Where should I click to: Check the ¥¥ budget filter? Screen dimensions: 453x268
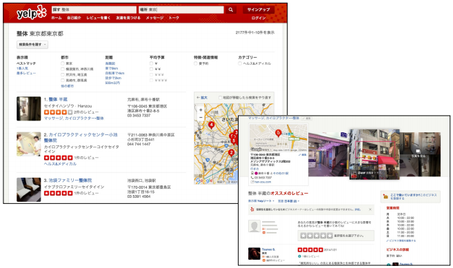[152, 69]
